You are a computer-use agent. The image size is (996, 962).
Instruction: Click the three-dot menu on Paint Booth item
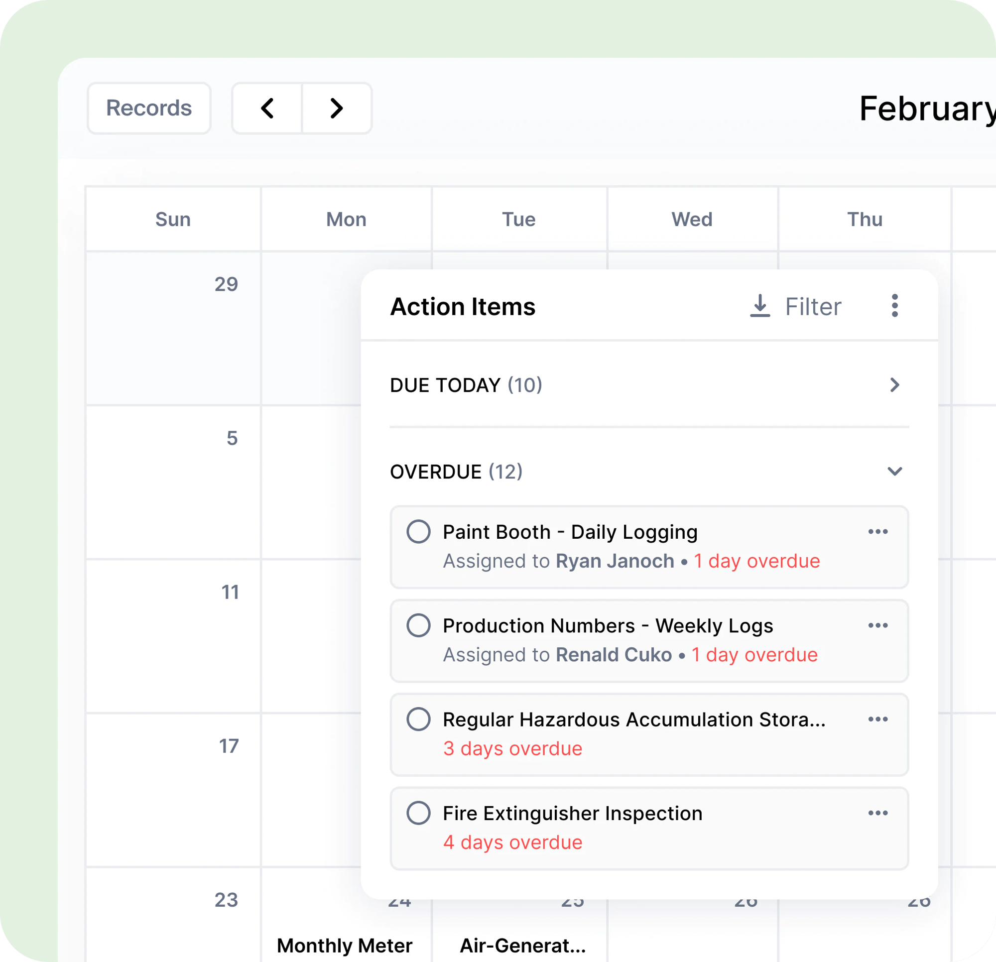pos(875,532)
